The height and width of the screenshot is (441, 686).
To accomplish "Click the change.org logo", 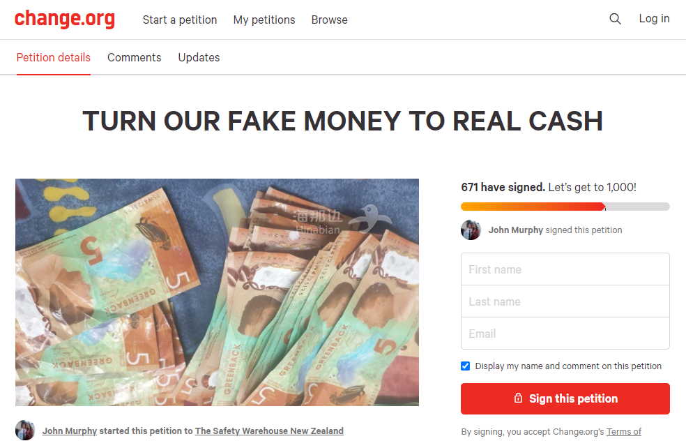I will [64, 19].
